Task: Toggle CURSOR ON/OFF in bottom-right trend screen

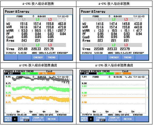Action: pyautogui.click(x=101, y=119)
